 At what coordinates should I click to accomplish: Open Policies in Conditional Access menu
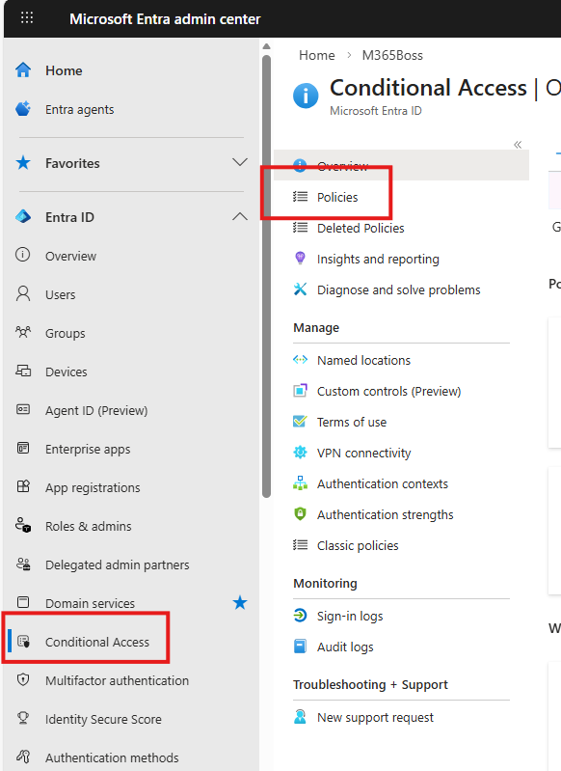[x=337, y=197]
